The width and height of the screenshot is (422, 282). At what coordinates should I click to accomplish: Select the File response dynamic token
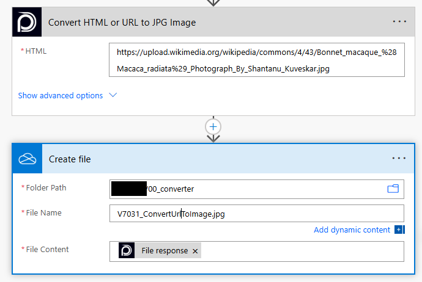[x=165, y=251]
